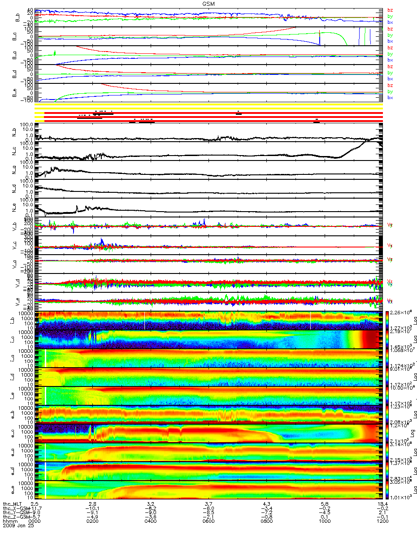The image size is (417, 538).
Task: Click the thc_Z-GSM row label
Action: click(17, 517)
